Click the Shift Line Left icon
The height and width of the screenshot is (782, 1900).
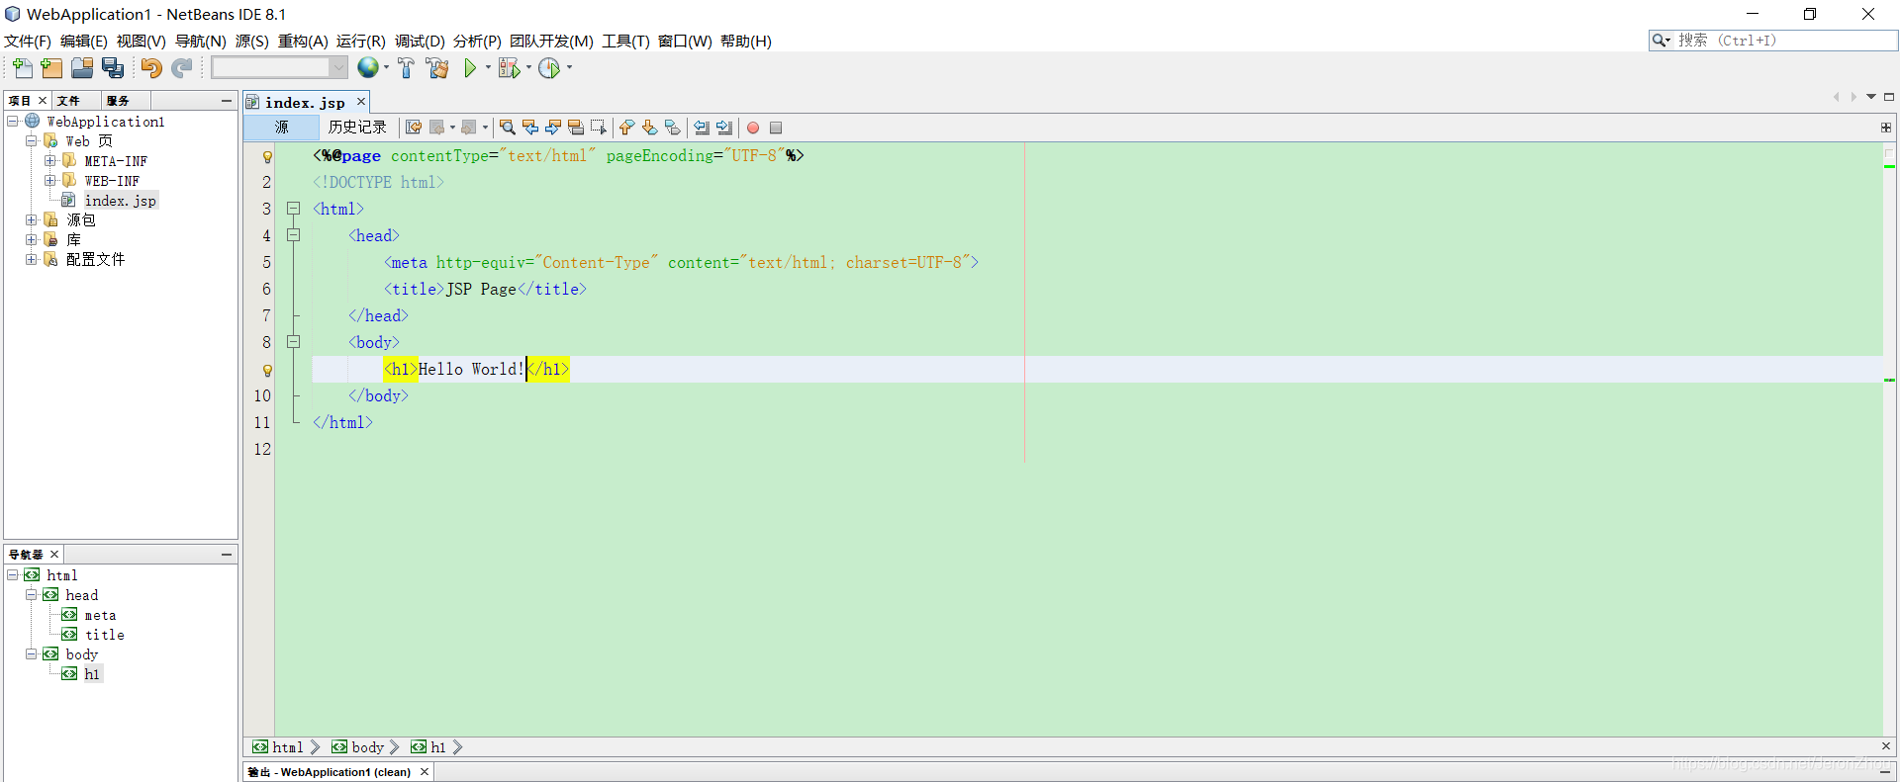(x=702, y=128)
